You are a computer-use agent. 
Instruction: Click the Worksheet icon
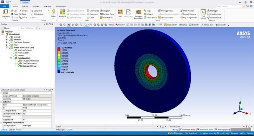129,12
